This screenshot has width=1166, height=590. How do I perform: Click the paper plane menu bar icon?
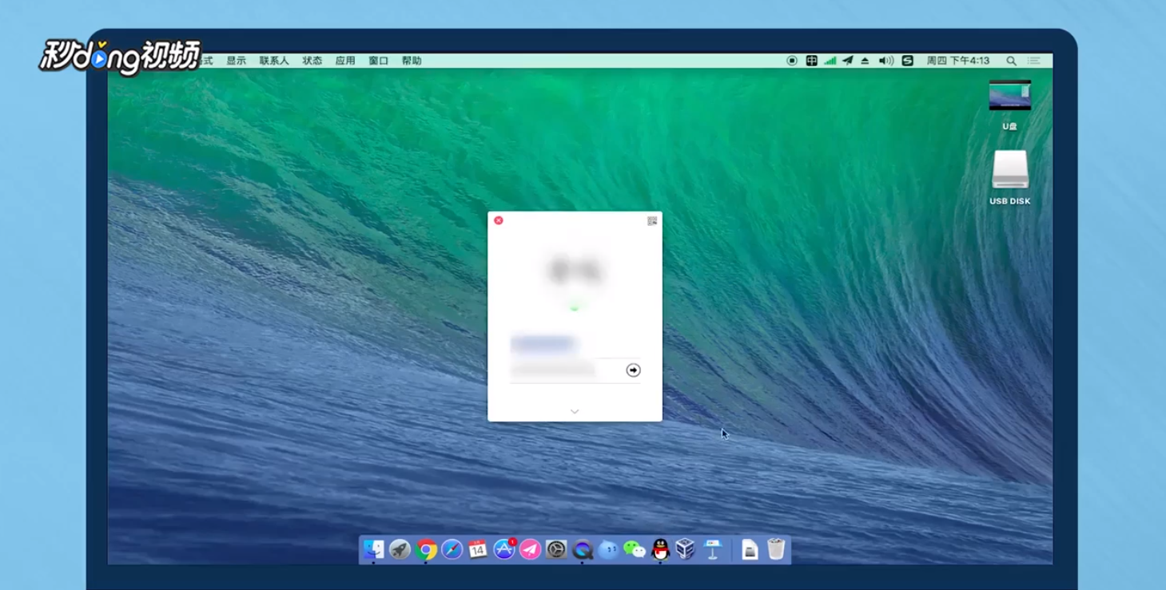click(x=848, y=61)
